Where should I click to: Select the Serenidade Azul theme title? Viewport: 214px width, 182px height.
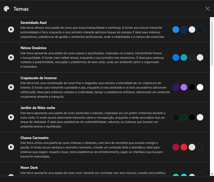coord(33,23)
